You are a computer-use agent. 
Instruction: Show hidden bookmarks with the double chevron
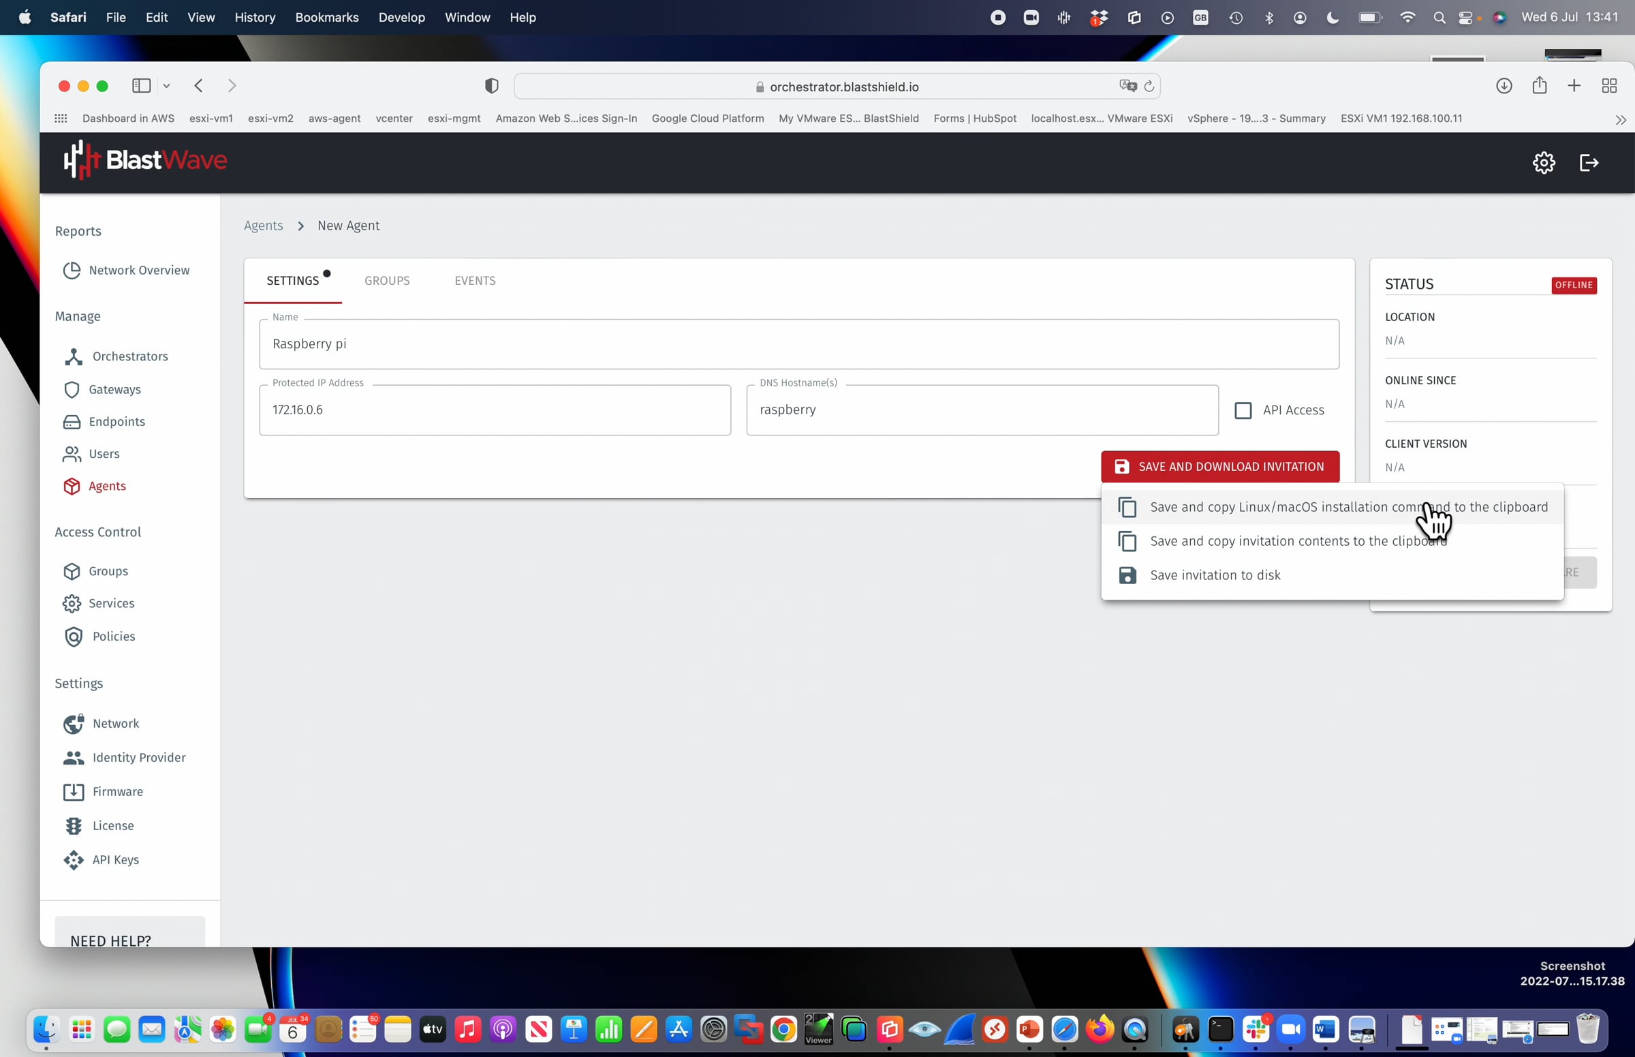(1621, 120)
